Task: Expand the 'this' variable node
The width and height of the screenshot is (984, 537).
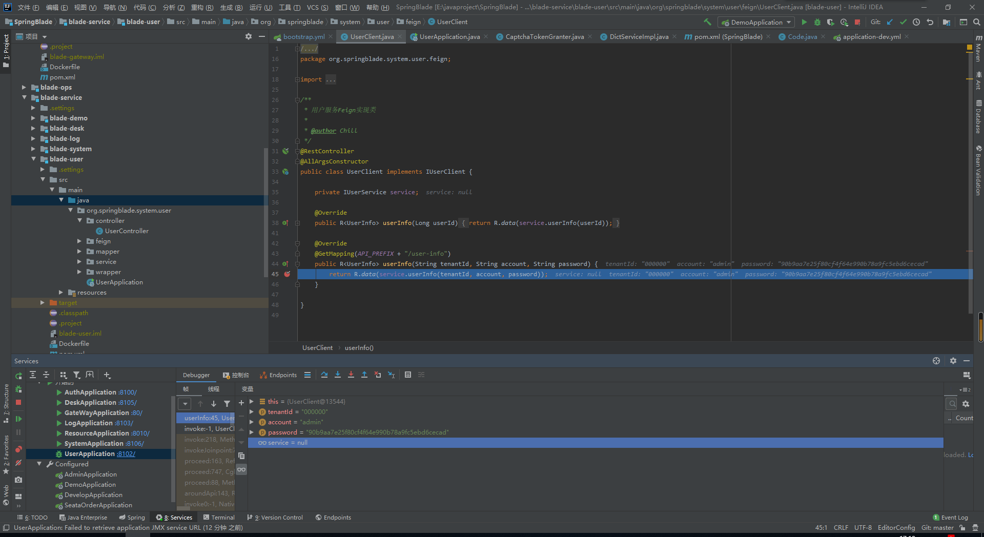Action: click(252, 401)
